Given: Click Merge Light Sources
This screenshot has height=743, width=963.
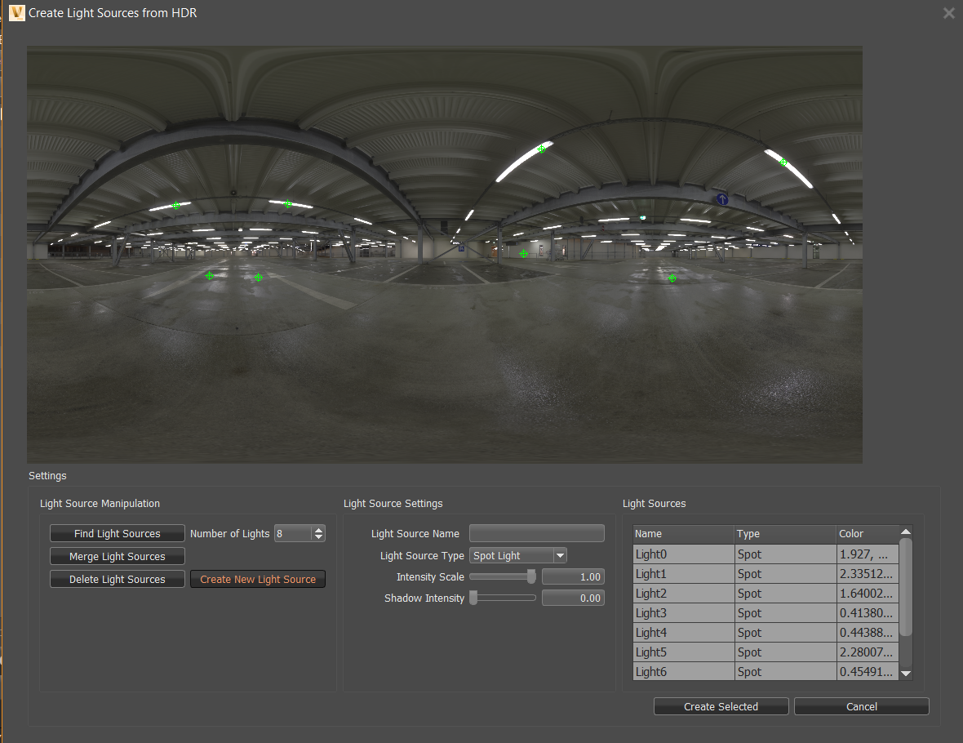Looking at the screenshot, I should (x=117, y=556).
